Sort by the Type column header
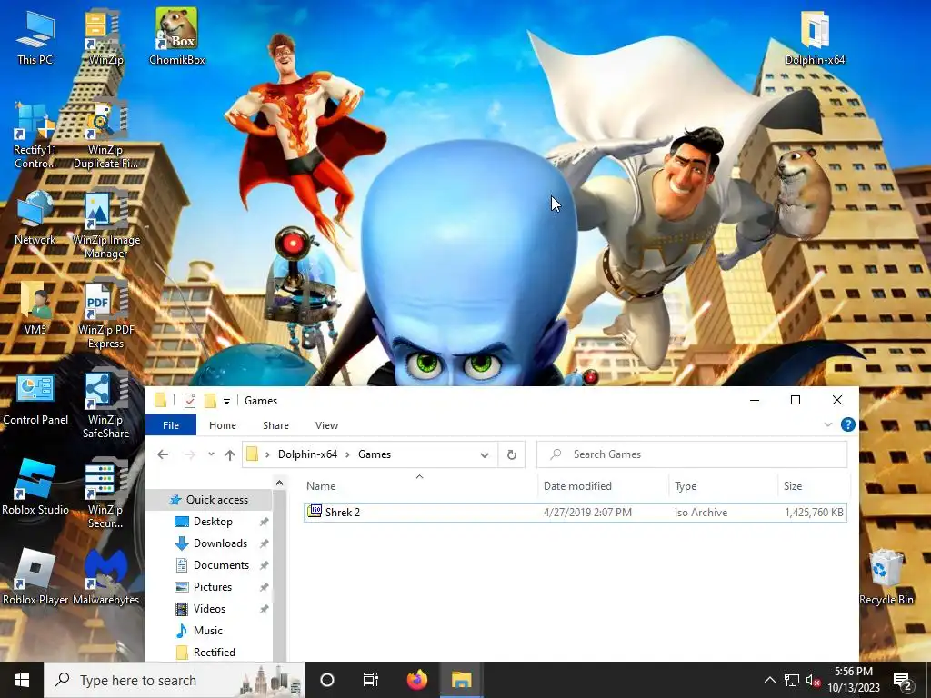The image size is (931, 698). 723,485
